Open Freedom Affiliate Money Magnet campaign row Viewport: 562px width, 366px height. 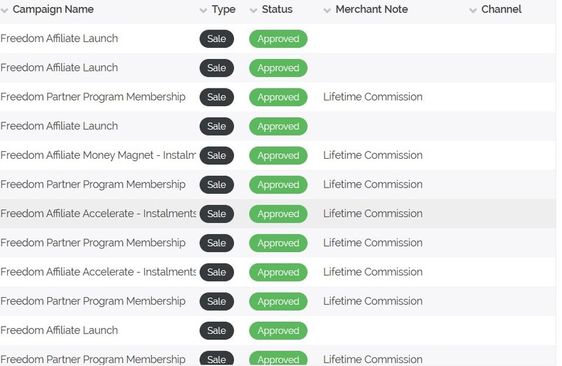[x=277, y=155]
